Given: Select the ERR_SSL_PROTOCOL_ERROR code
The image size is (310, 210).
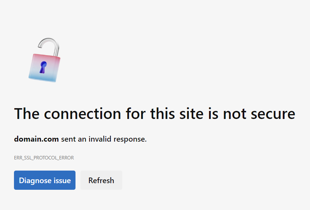Looking at the screenshot, I should click(44, 158).
